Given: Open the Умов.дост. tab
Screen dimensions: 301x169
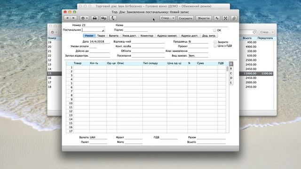Looking at the screenshot, I should point(129,36).
